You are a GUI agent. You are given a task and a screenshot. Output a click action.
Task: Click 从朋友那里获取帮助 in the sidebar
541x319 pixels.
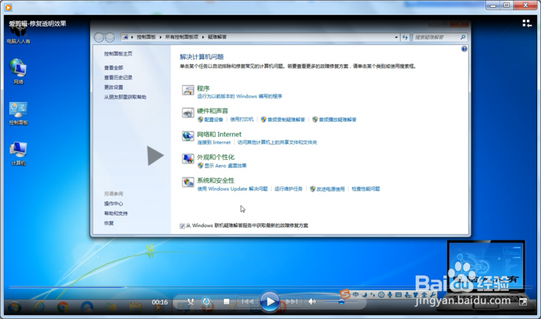pos(126,97)
